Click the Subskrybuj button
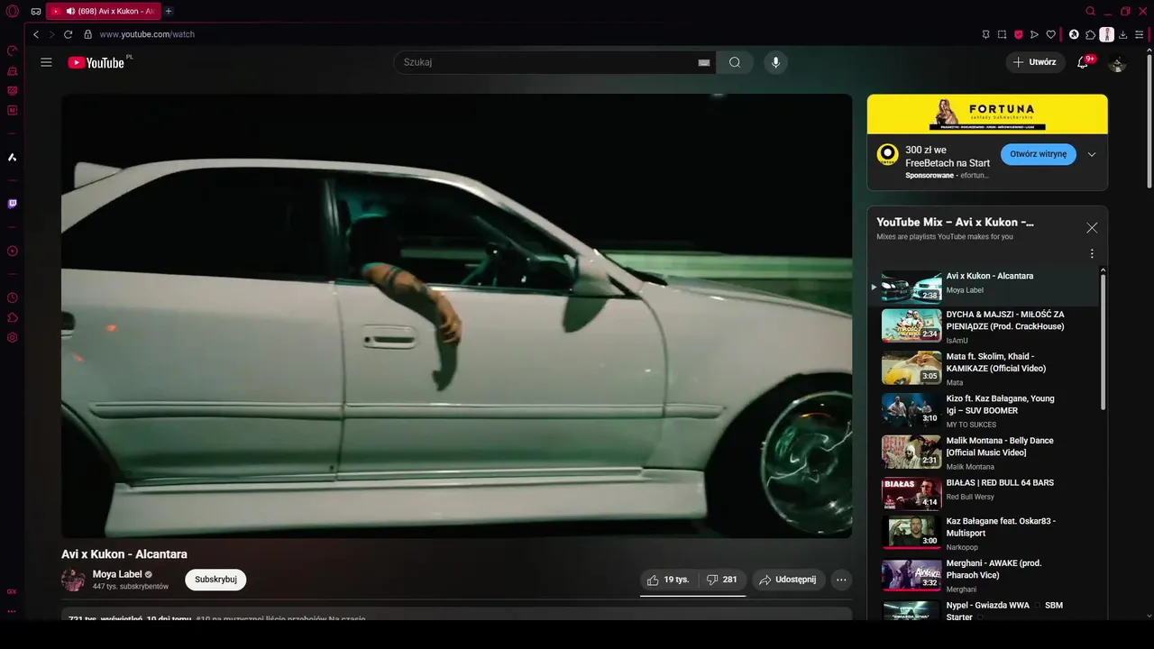 pos(215,580)
